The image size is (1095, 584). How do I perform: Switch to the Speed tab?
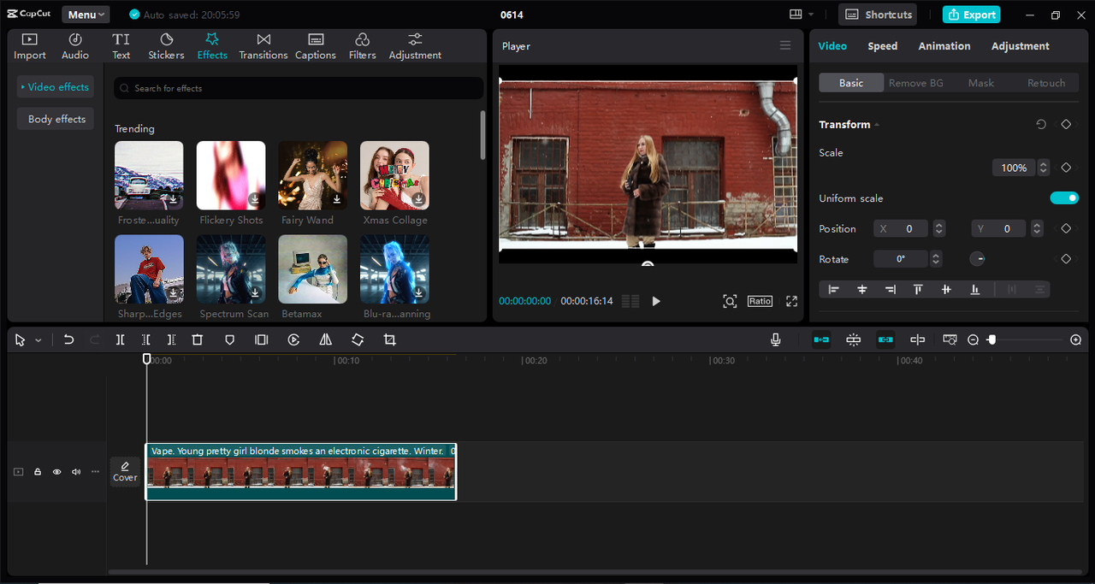pyautogui.click(x=883, y=46)
